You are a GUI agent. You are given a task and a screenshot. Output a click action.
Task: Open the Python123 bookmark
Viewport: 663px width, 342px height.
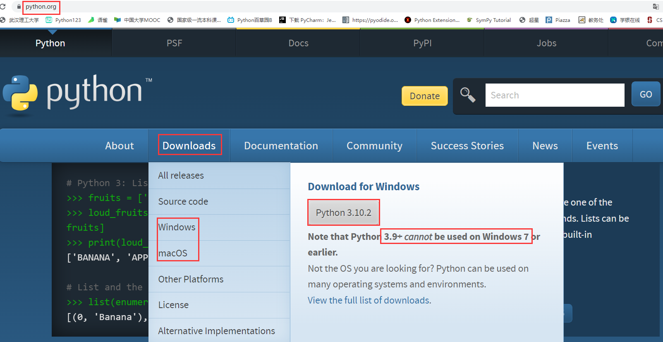(x=63, y=20)
